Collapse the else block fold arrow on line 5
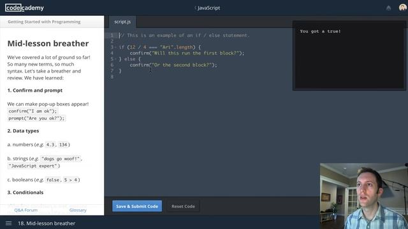This screenshot has height=229, width=408. 115,59
